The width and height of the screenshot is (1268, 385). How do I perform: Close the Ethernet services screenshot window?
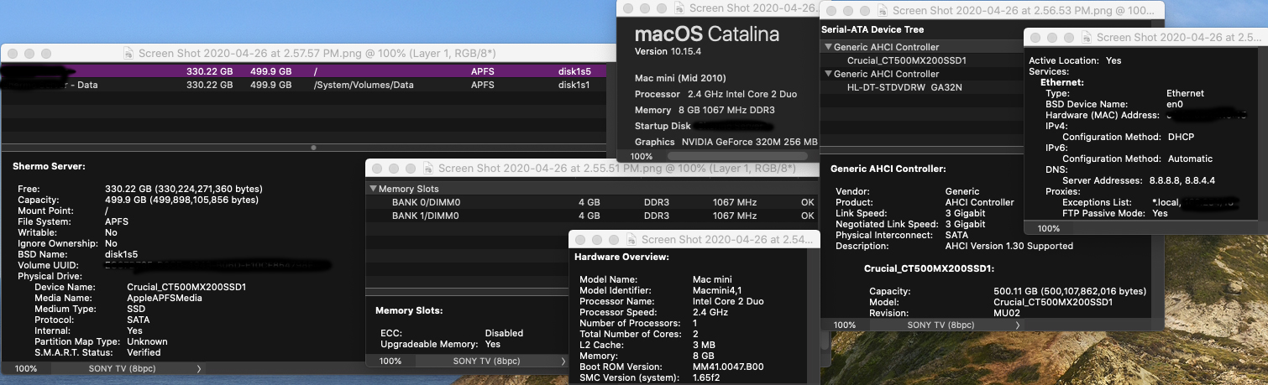pyautogui.click(x=1035, y=37)
